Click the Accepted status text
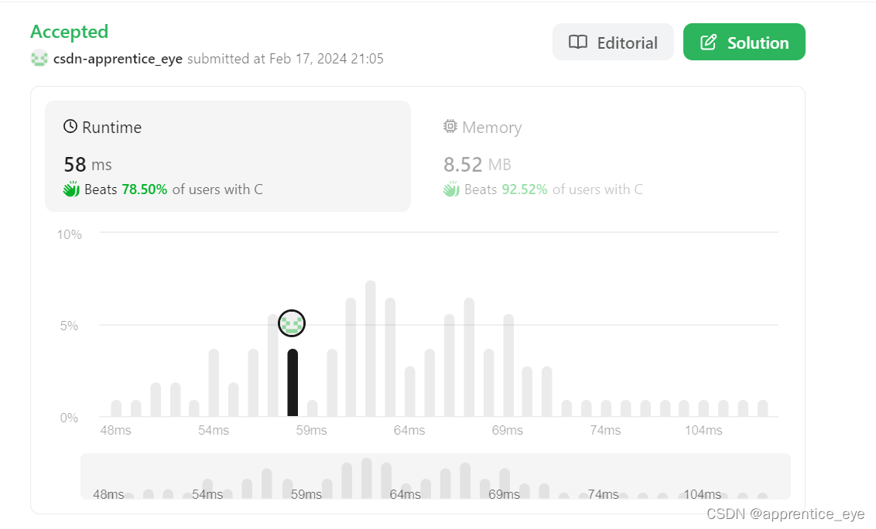This screenshot has width=876, height=529. 70,32
